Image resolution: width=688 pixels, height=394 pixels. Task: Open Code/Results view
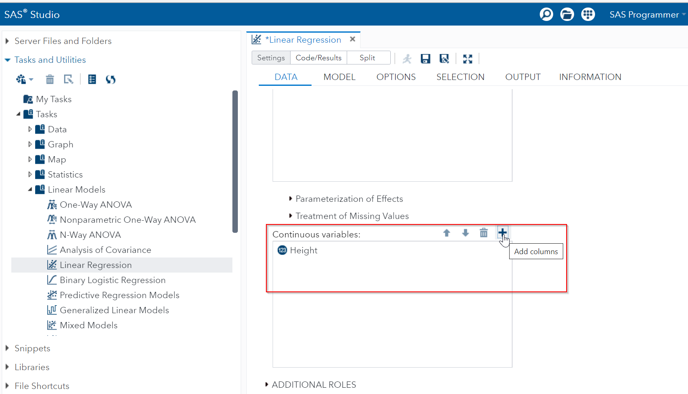point(318,57)
